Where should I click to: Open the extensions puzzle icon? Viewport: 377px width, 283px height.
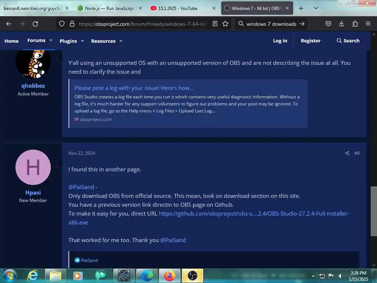355,24
